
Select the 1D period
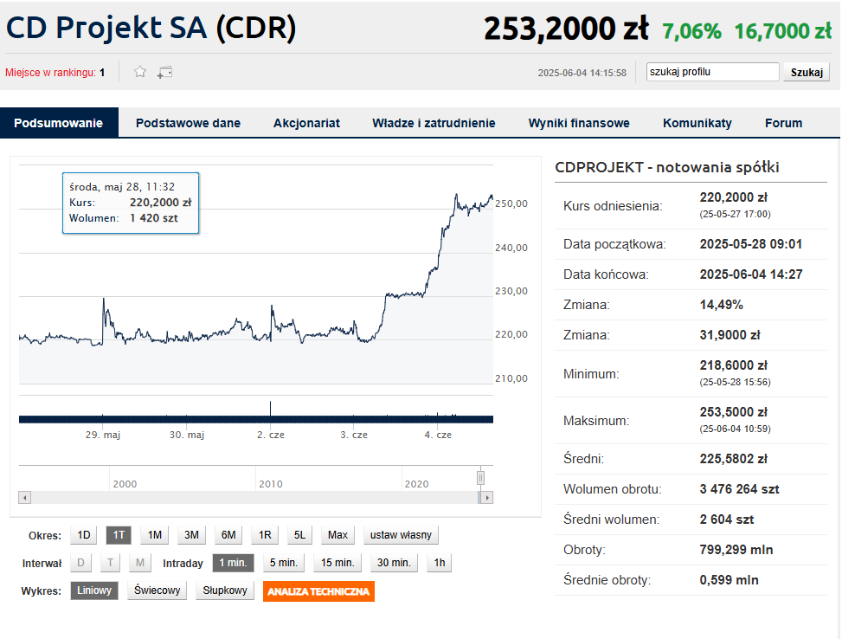(84, 535)
